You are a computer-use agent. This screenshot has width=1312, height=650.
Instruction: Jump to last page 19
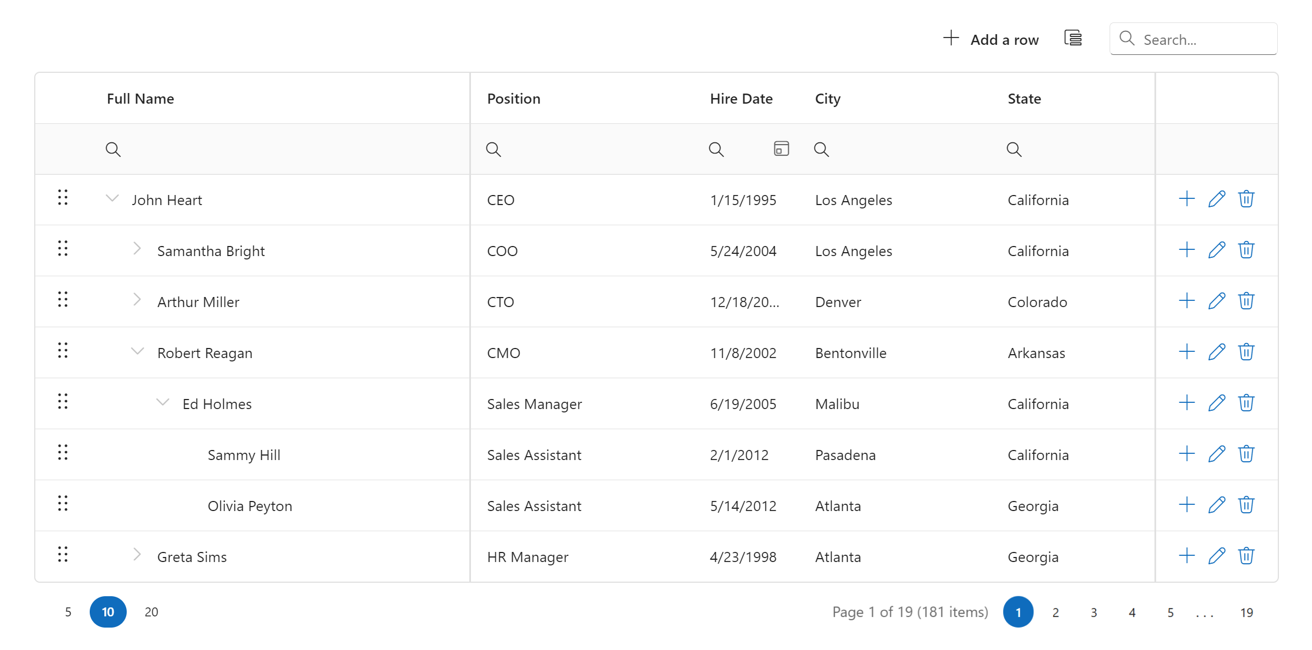pos(1246,612)
